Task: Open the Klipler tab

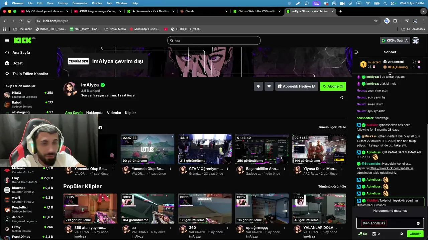Action: (x=130, y=113)
